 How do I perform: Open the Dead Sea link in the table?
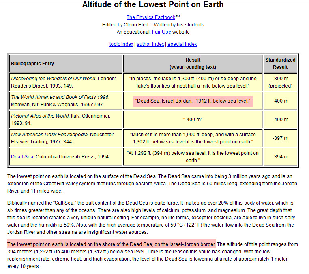coord(22,157)
